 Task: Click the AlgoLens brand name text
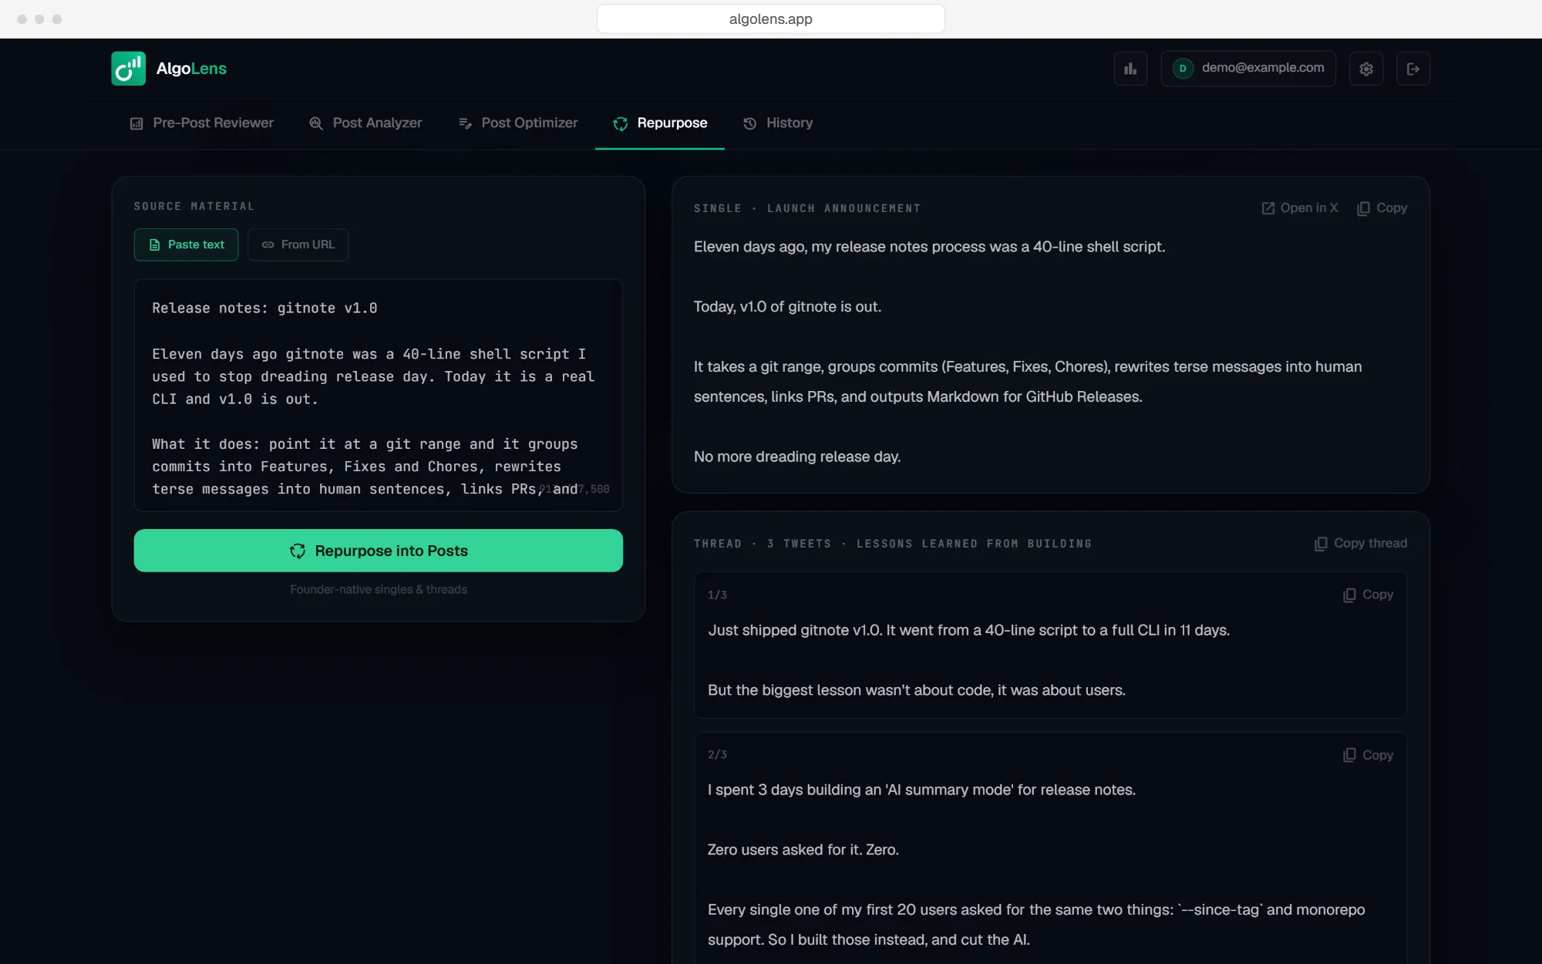tap(191, 69)
